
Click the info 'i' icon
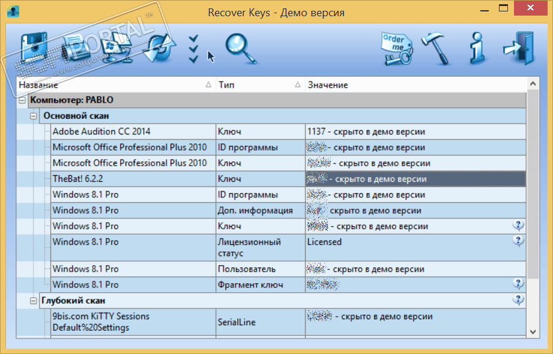[x=477, y=49]
